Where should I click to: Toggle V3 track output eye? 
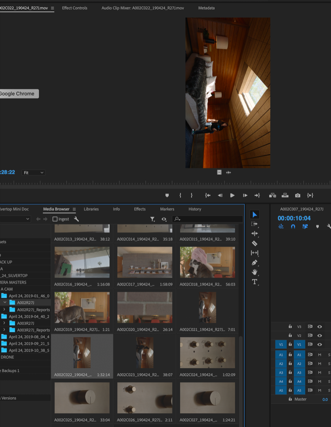[x=320, y=327]
